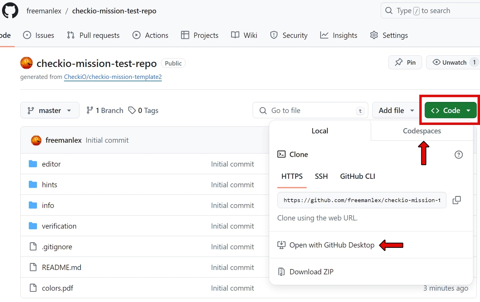Click the Public visibility badge

coord(173,63)
